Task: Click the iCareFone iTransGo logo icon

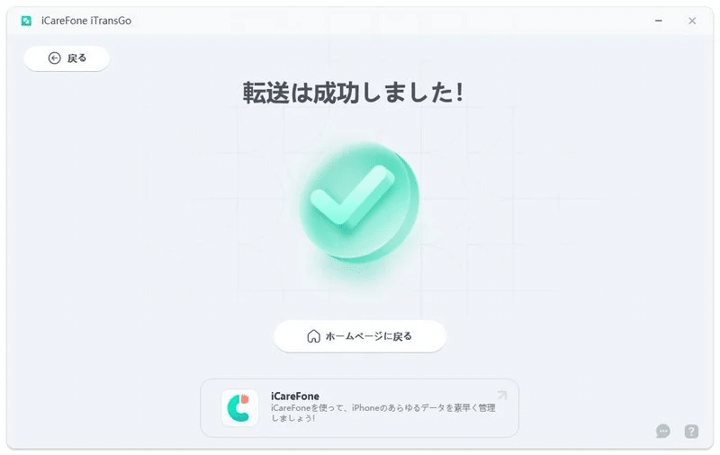Action: (26, 21)
